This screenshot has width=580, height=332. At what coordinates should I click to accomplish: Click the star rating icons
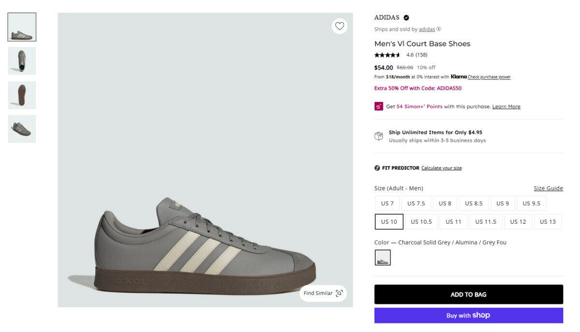click(387, 55)
